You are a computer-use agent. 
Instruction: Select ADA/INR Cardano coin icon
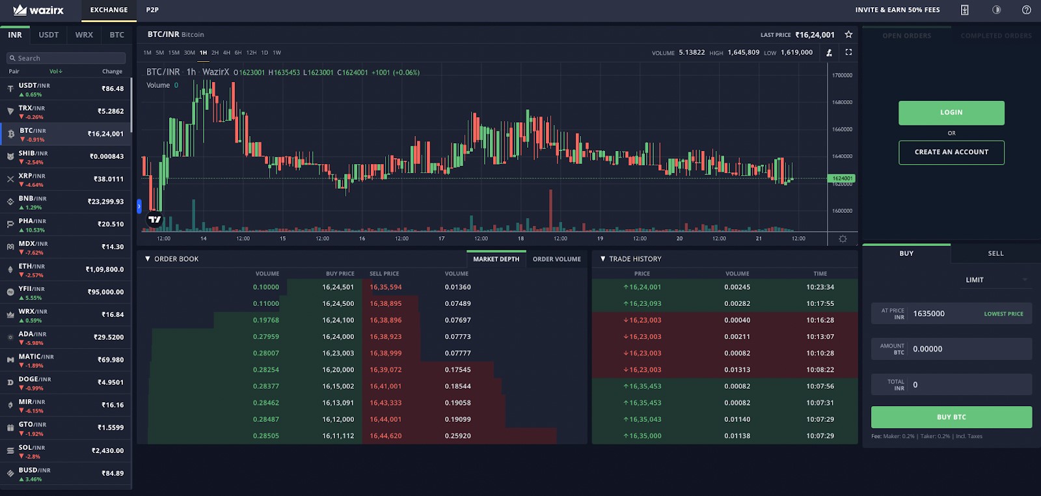click(10, 337)
